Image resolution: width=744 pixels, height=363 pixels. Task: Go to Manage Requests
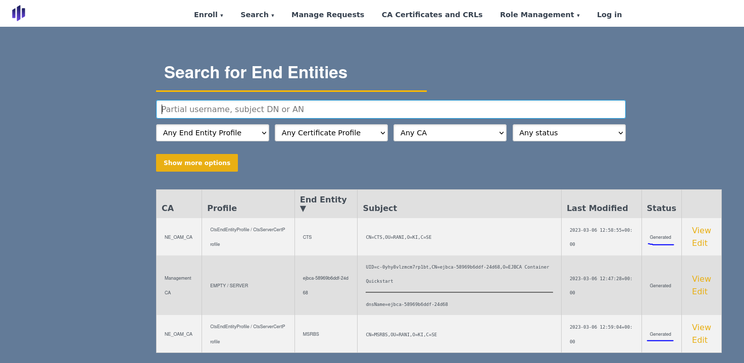pyautogui.click(x=328, y=15)
